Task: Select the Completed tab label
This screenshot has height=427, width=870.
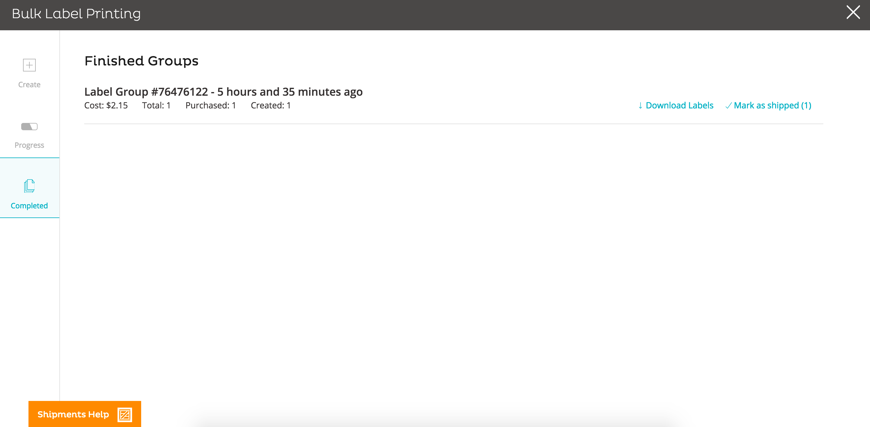Action: [x=29, y=206]
